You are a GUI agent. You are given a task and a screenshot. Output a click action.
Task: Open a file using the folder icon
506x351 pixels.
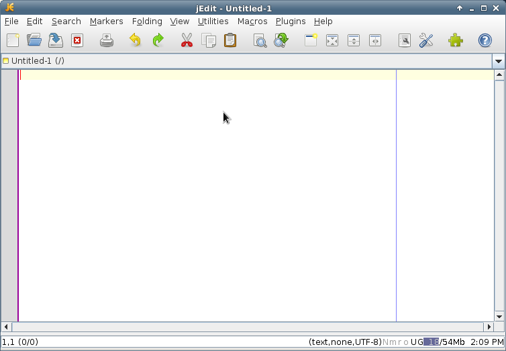point(34,41)
